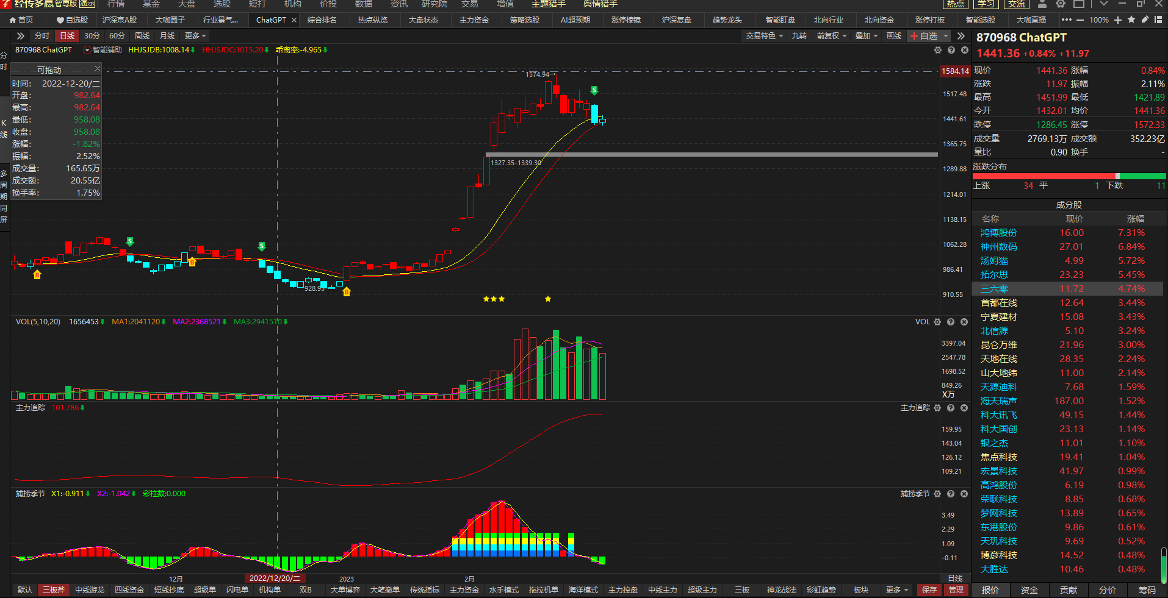
Task: Switch chart period to 周线
Action: (x=142, y=36)
